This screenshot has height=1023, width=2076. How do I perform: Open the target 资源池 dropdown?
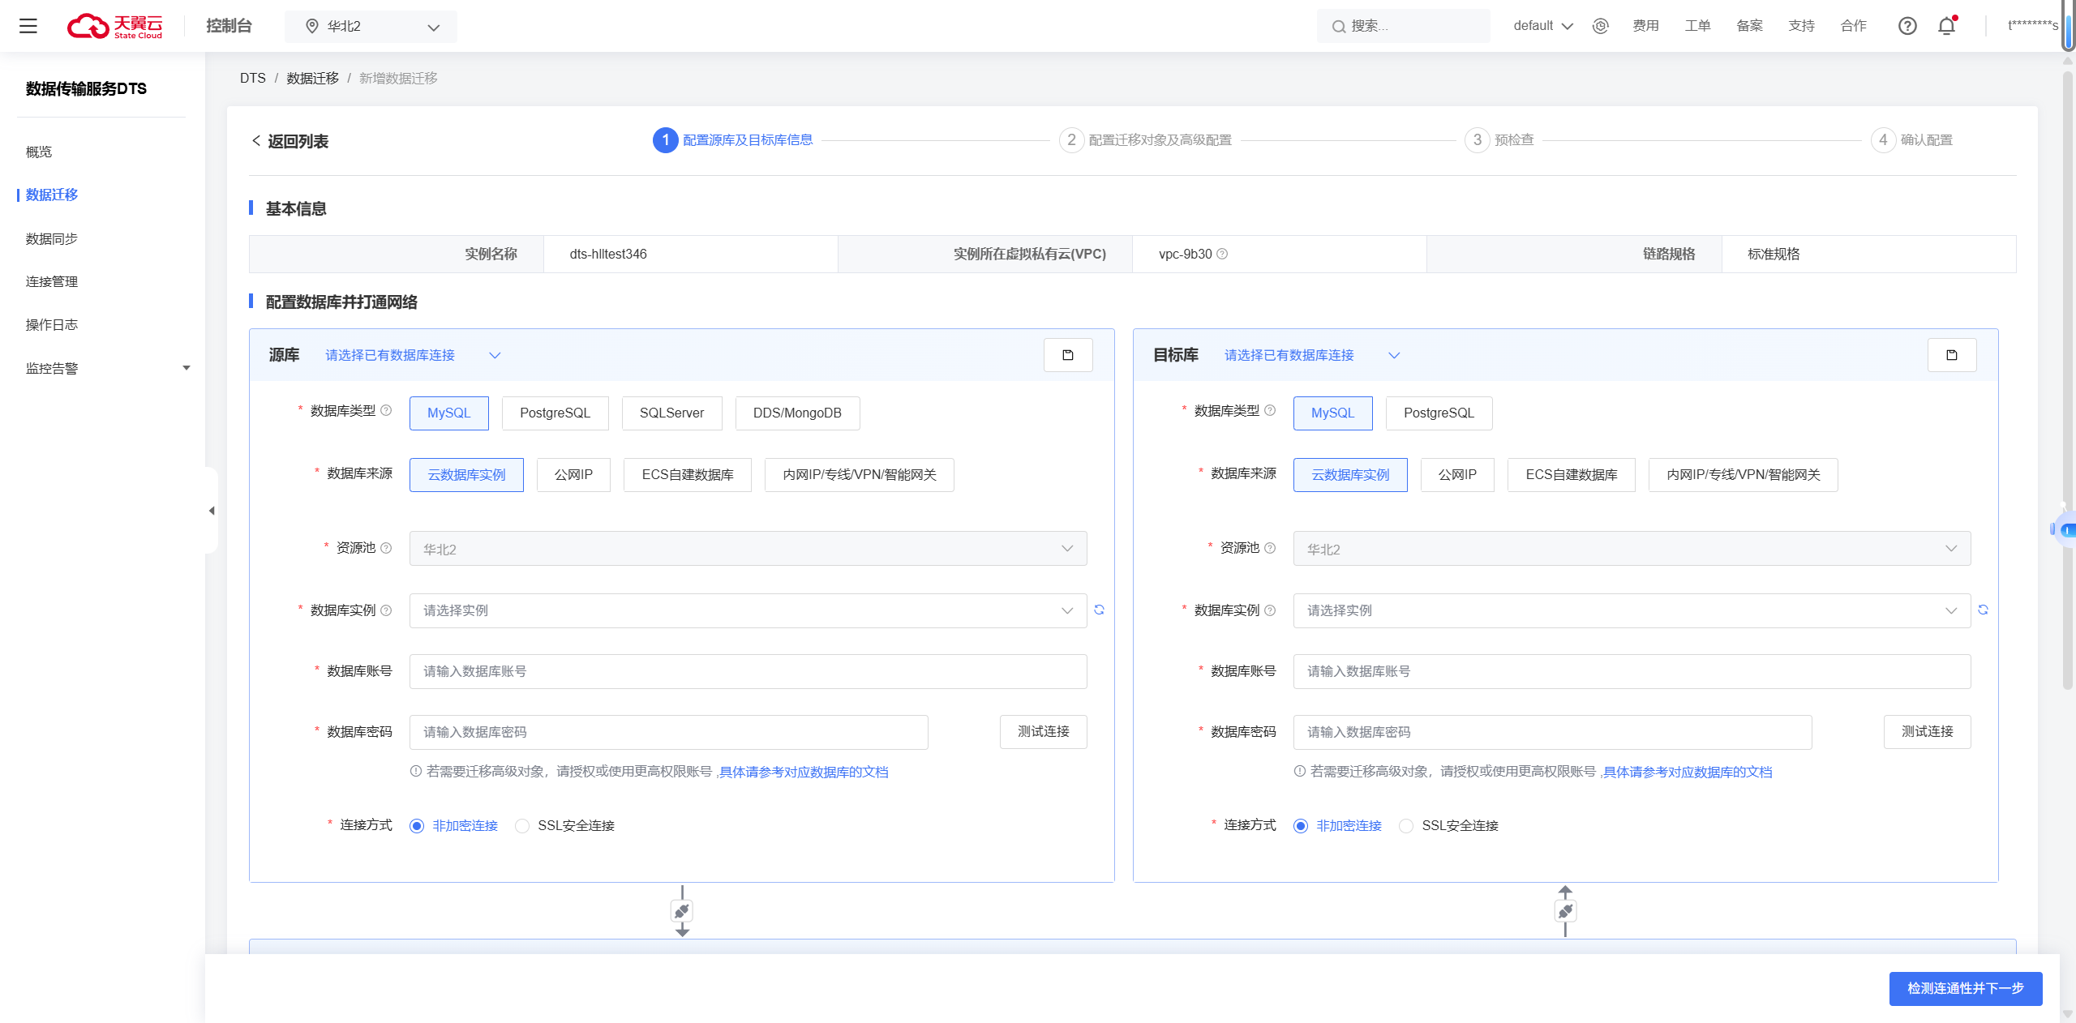1632,549
